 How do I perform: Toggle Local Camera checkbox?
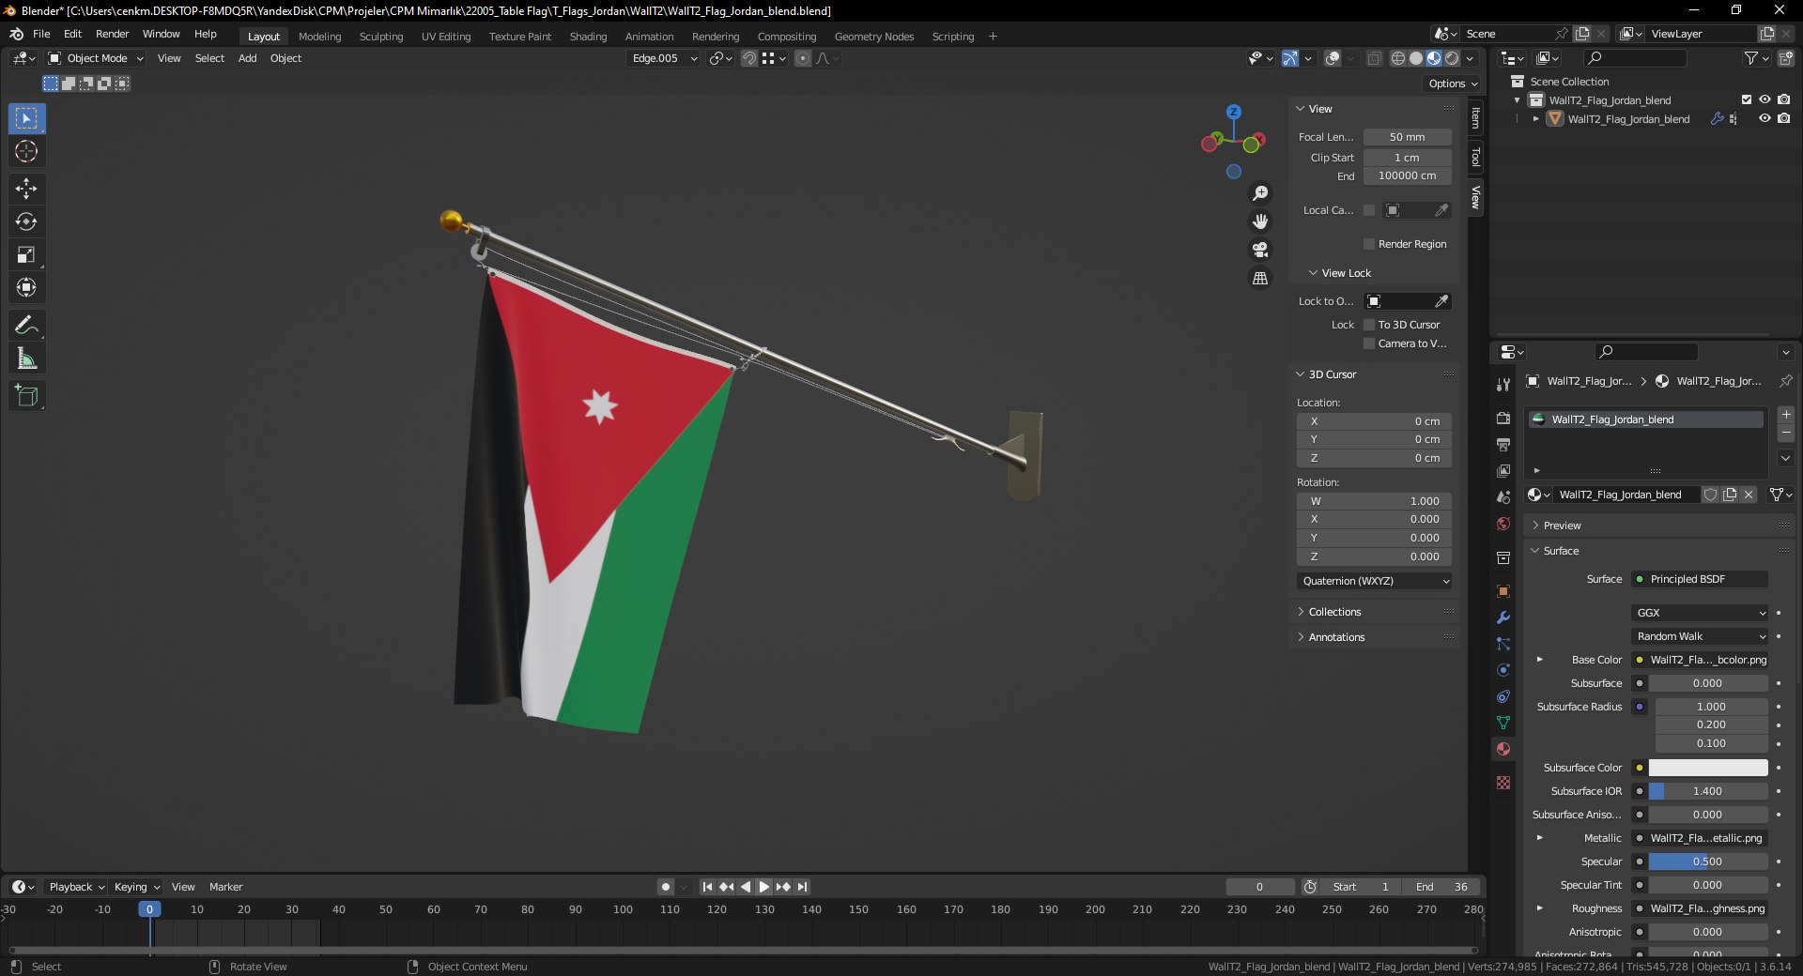[1369, 210]
